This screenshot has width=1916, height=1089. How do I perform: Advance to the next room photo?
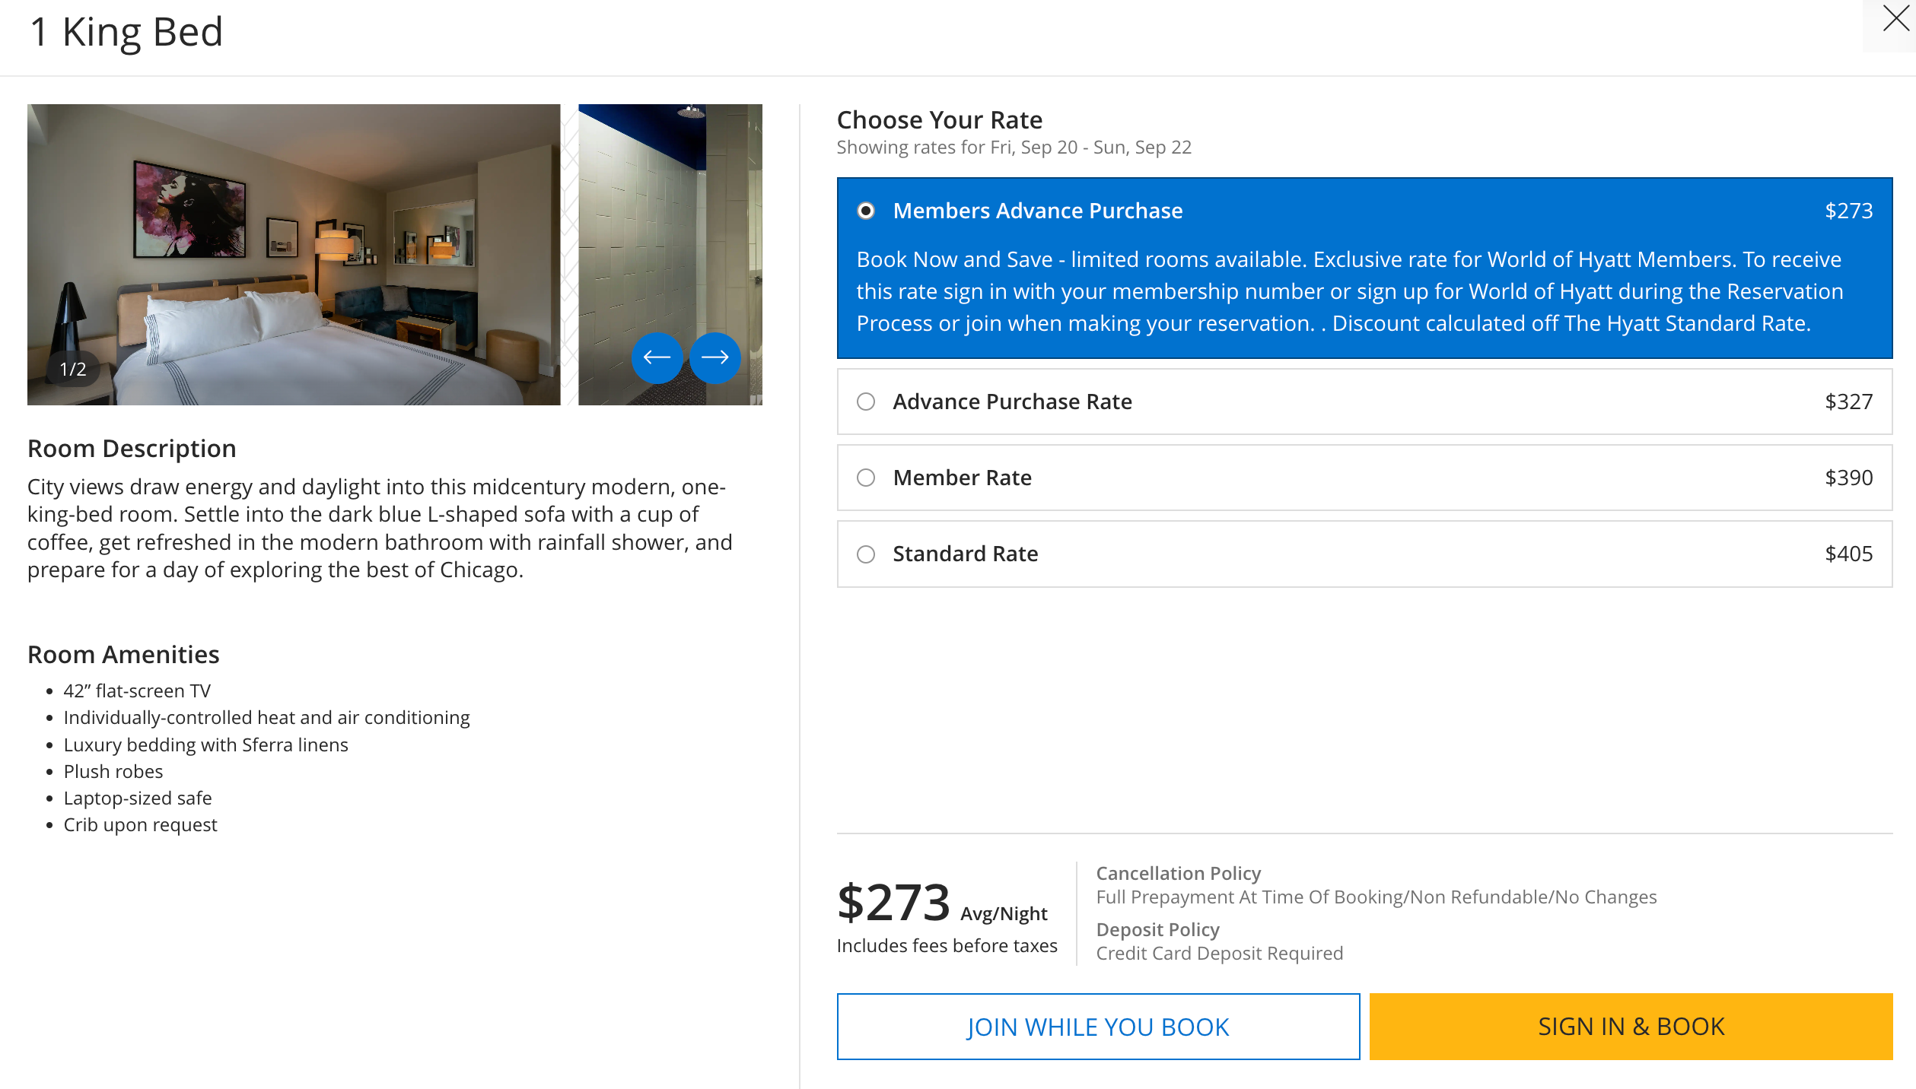[715, 357]
